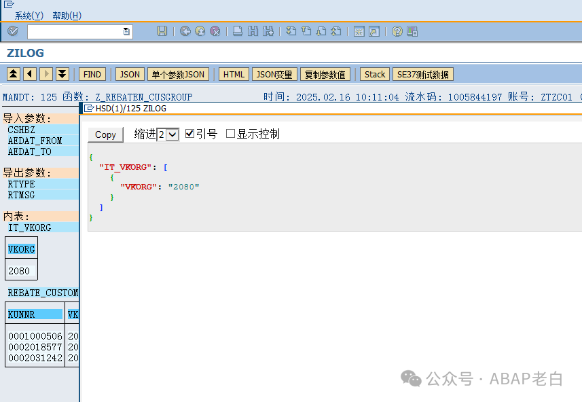Select the RTYPE export parameter
Screen dimensions: 582x402
coord(22,184)
